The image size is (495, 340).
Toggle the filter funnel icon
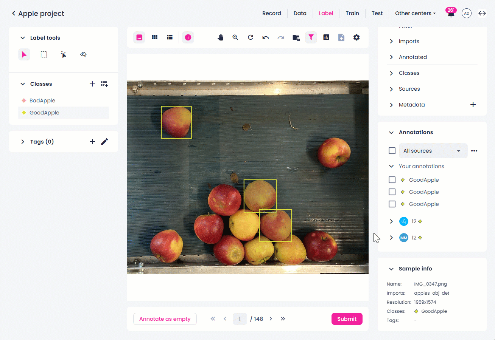tap(311, 37)
